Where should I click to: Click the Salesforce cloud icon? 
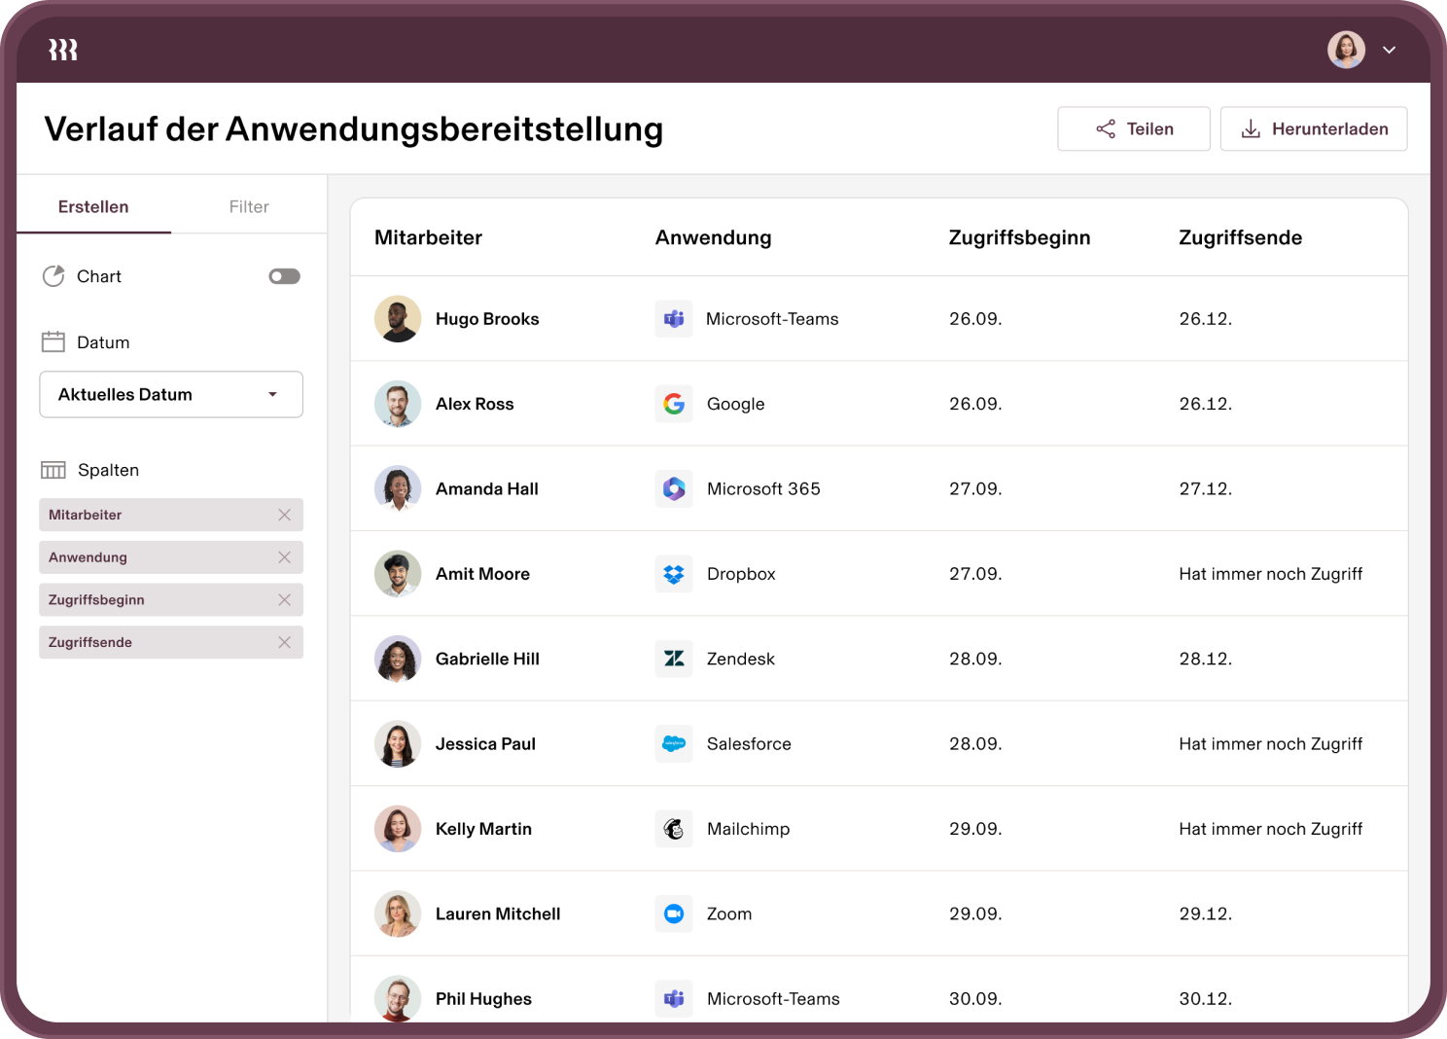pyautogui.click(x=674, y=744)
